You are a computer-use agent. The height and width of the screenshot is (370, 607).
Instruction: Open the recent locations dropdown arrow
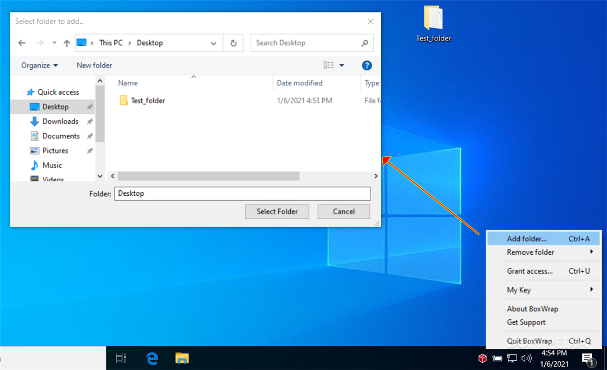coord(54,43)
